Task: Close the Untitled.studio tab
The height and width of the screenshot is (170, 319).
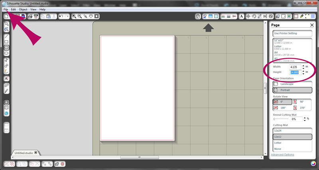Action: (36, 152)
